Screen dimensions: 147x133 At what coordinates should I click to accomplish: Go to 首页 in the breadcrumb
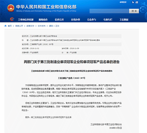point(10,26)
